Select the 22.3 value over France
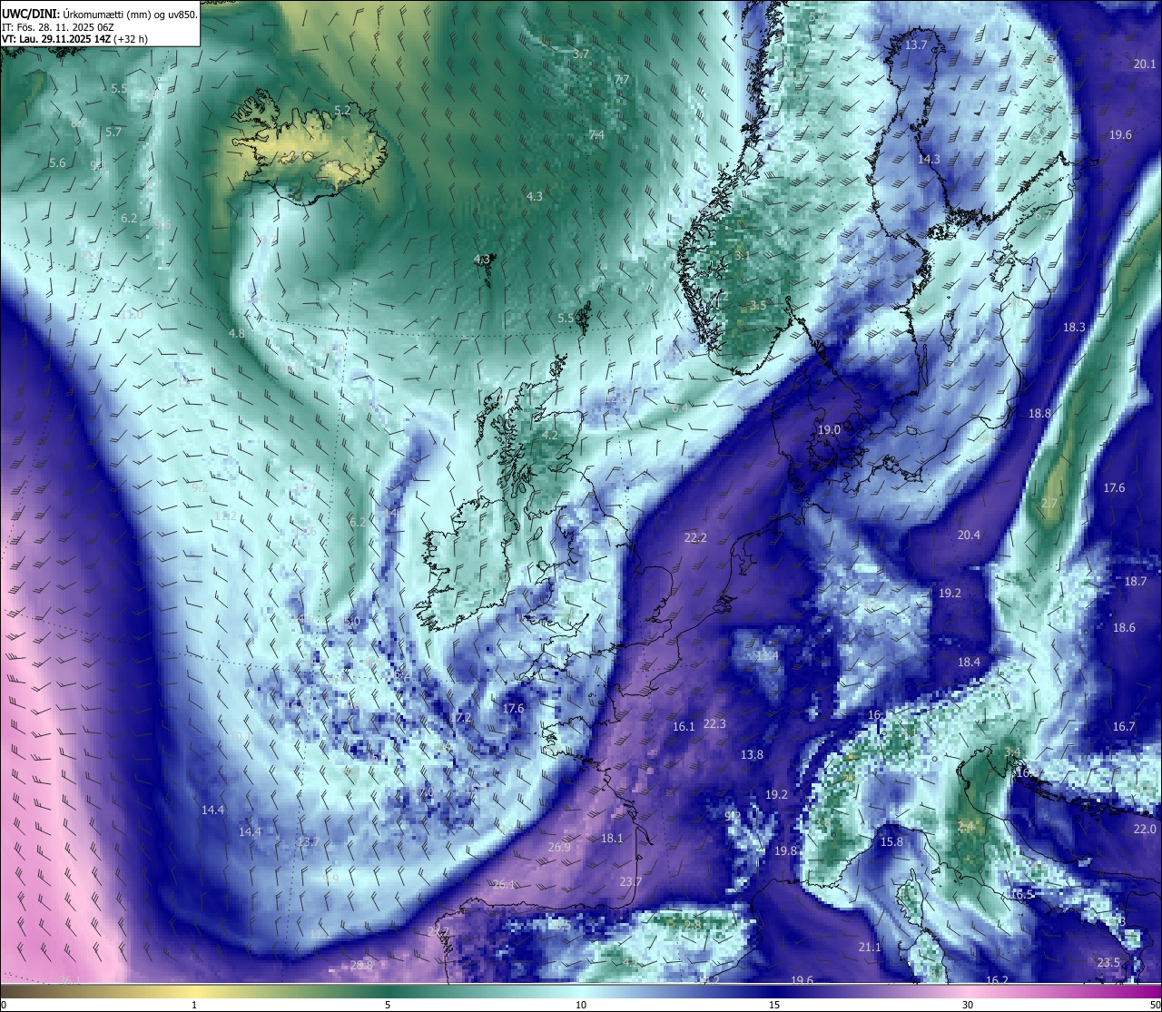1162x1012 pixels. point(714,723)
